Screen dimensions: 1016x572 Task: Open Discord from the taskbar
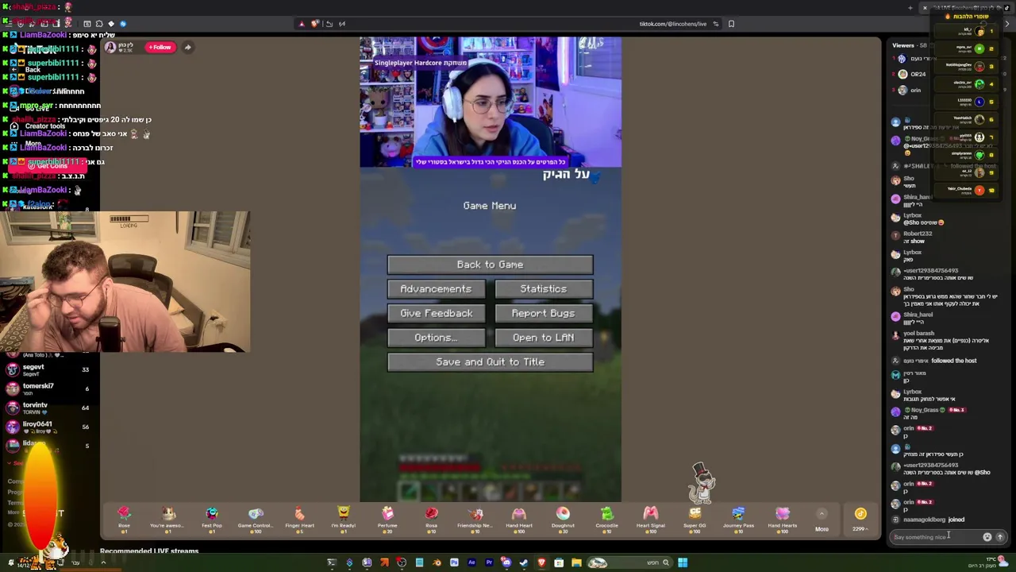coord(506,562)
